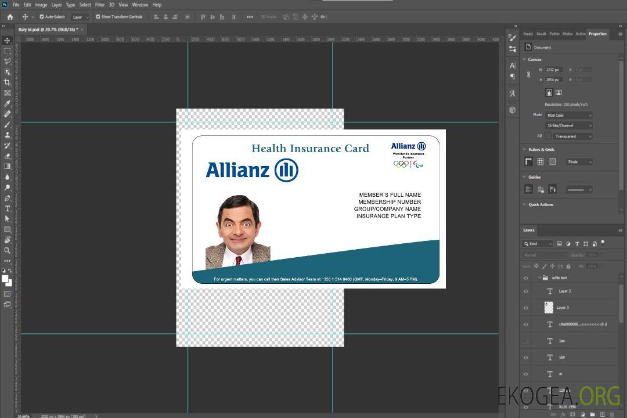Open the Paragraph panel icon

coord(513,77)
